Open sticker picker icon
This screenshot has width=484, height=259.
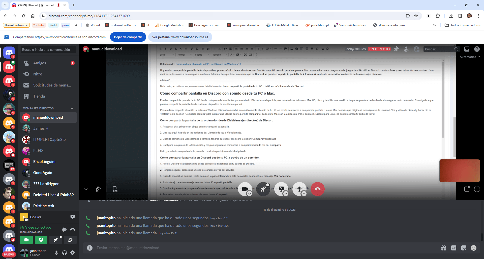click(x=464, y=248)
